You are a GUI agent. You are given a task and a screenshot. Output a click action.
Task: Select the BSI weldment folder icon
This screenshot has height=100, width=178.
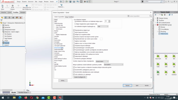coord(174,56)
